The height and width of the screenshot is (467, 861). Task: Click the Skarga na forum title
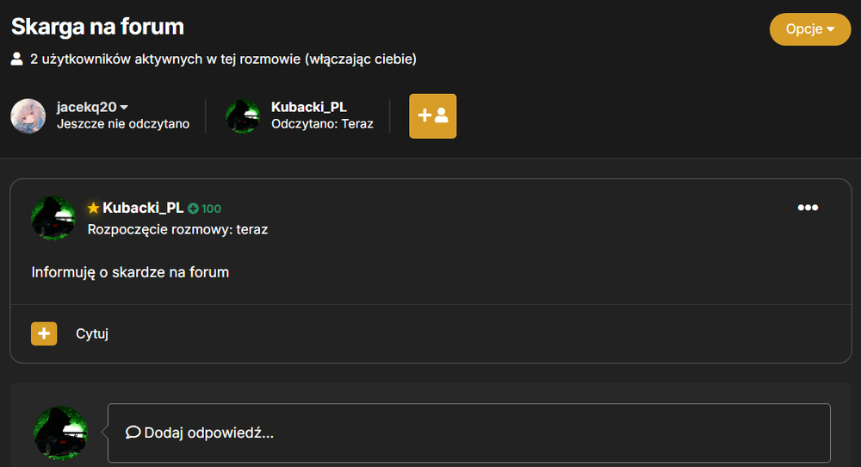(98, 27)
